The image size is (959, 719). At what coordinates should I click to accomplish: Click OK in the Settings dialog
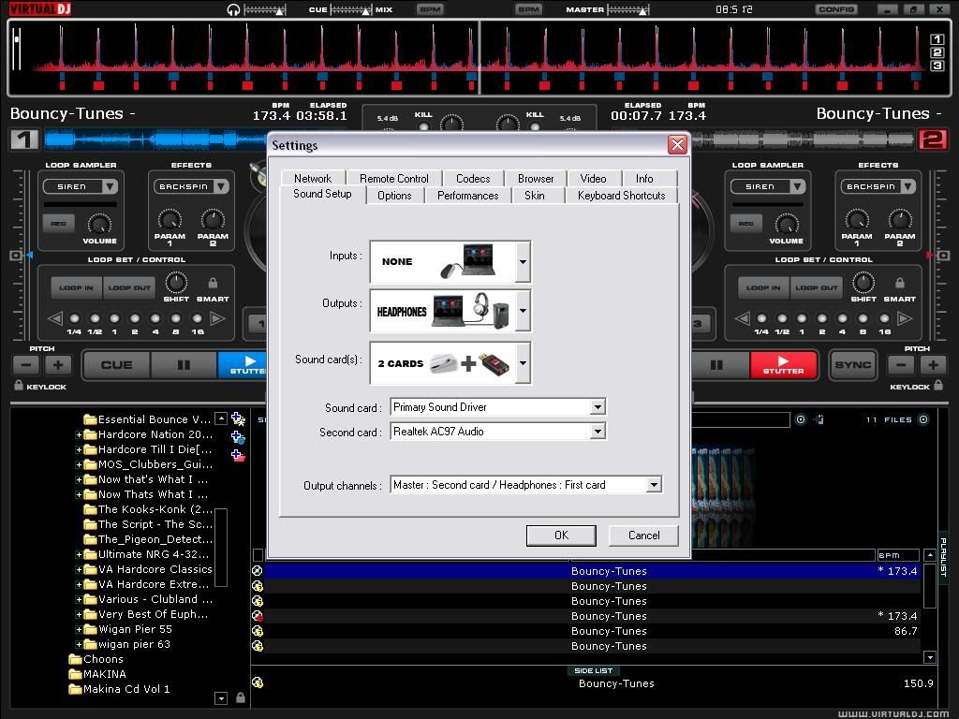point(561,536)
